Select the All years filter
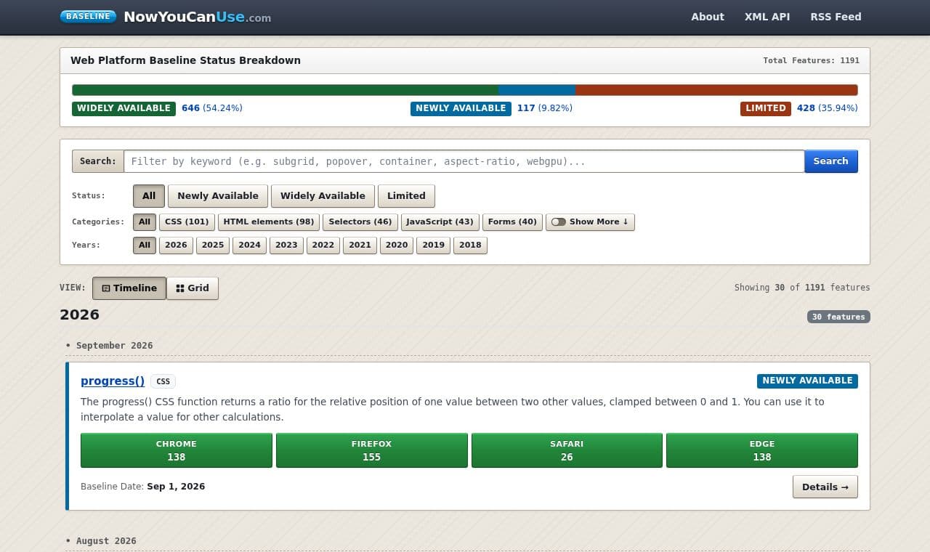Viewport: 930px width, 552px height. pos(145,245)
